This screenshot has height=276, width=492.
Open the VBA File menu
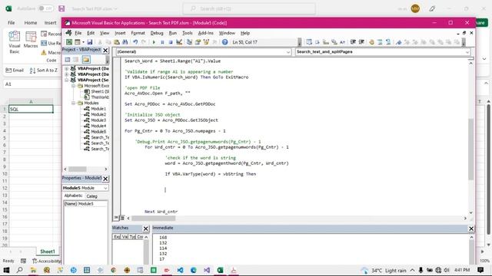(78, 33)
